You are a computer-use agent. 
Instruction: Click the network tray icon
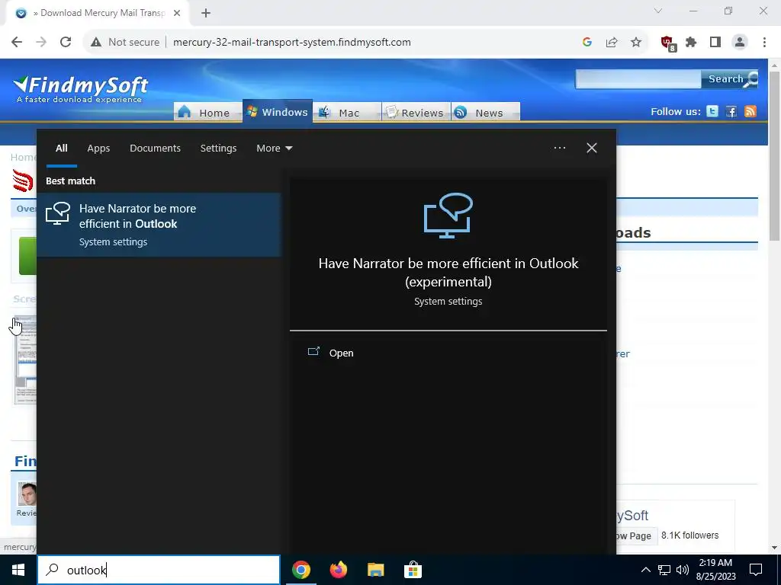click(x=664, y=570)
